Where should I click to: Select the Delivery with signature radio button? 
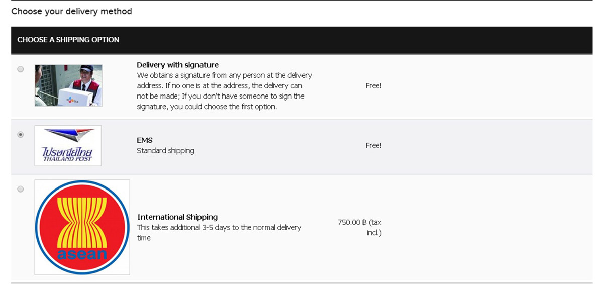21,69
